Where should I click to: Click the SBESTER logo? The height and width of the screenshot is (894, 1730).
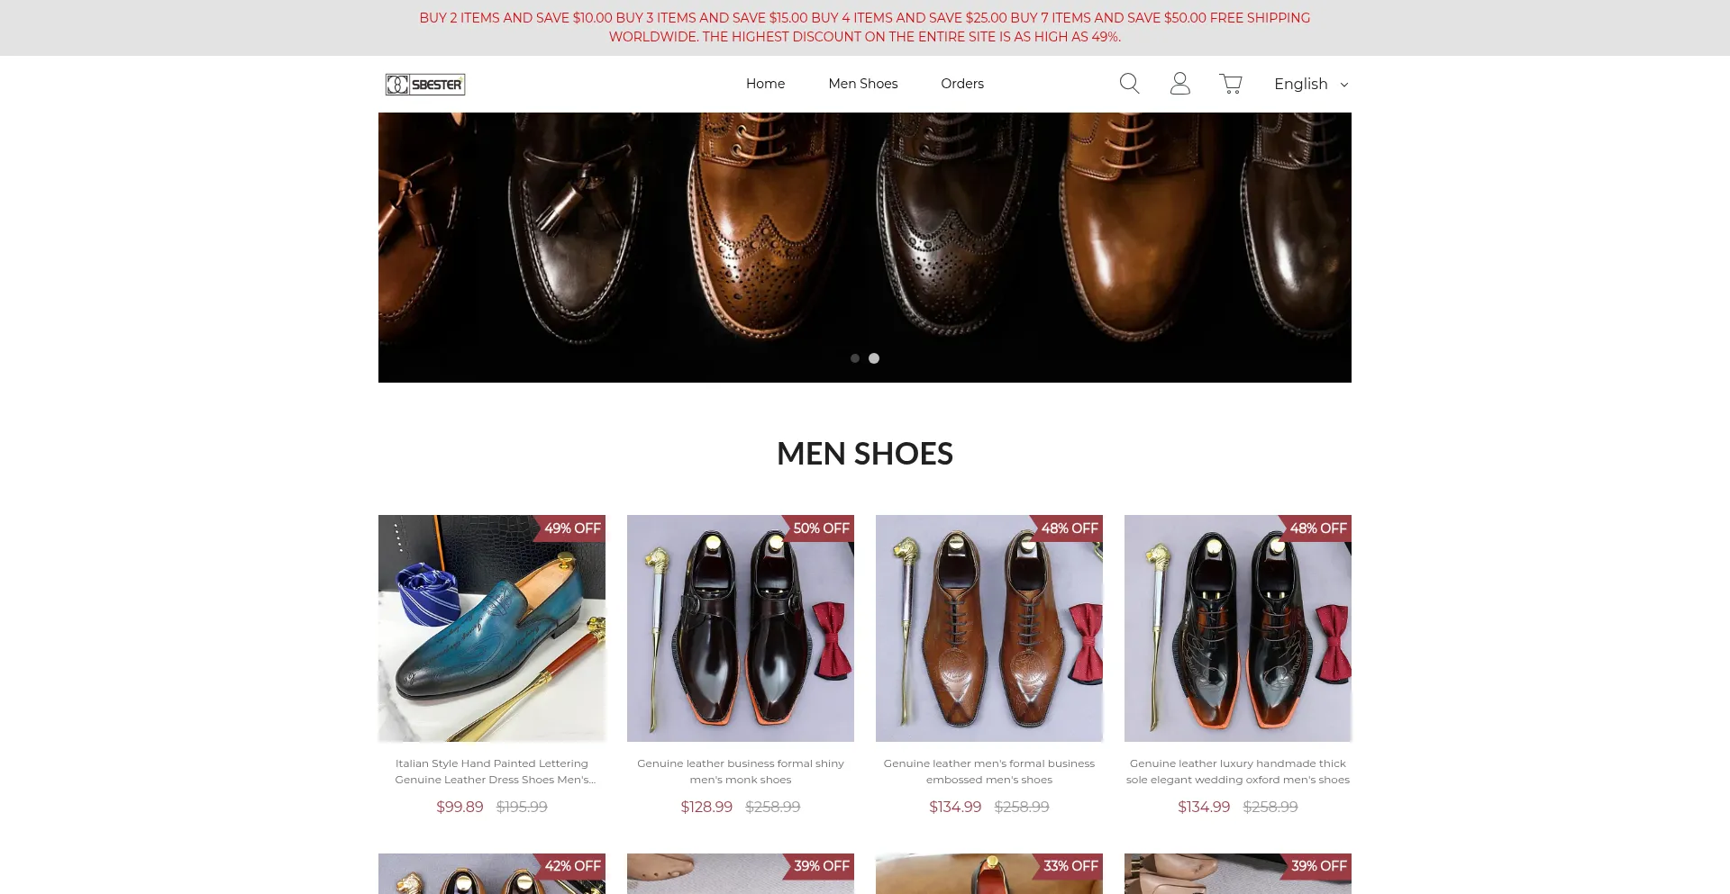point(425,84)
